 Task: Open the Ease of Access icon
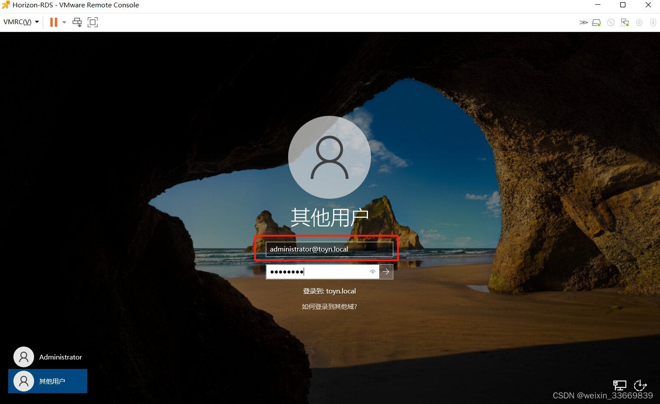(640, 385)
